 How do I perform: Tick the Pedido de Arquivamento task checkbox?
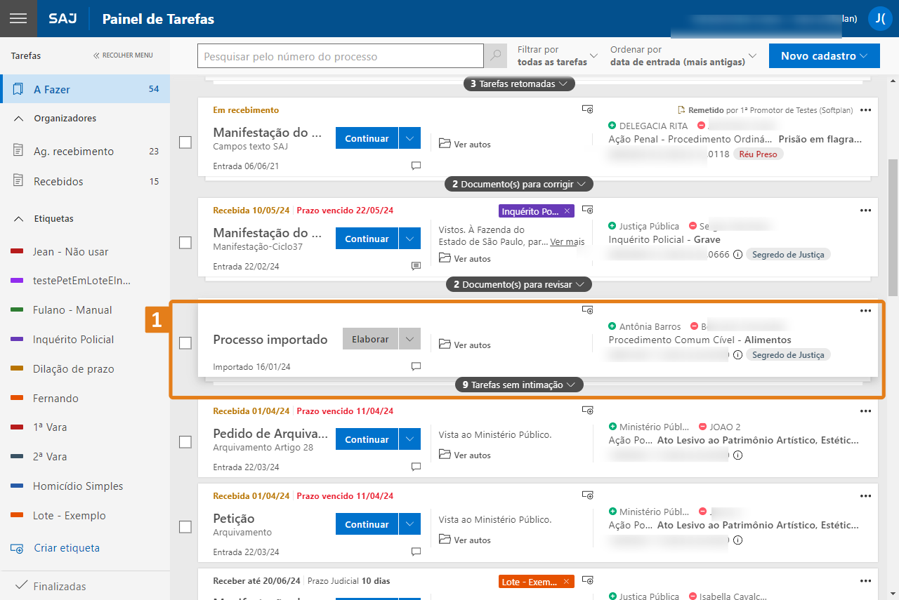coord(185,442)
